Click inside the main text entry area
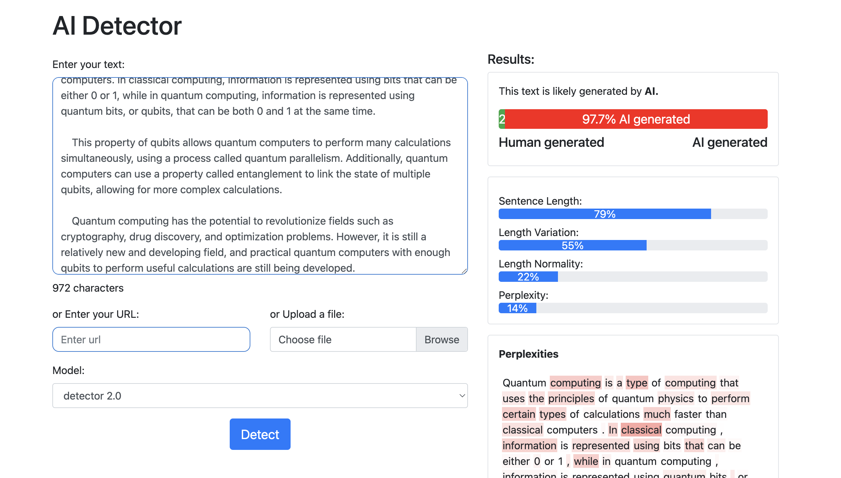 (x=259, y=174)
